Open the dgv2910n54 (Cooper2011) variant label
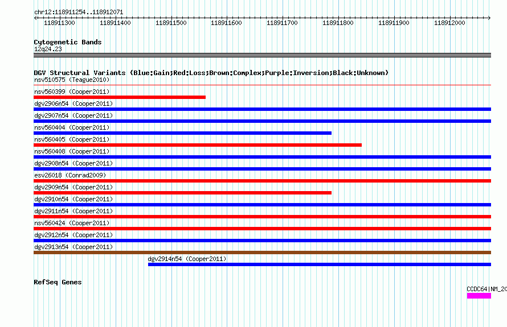The width and height of the screenshot is (507, 327). [73, 199]
